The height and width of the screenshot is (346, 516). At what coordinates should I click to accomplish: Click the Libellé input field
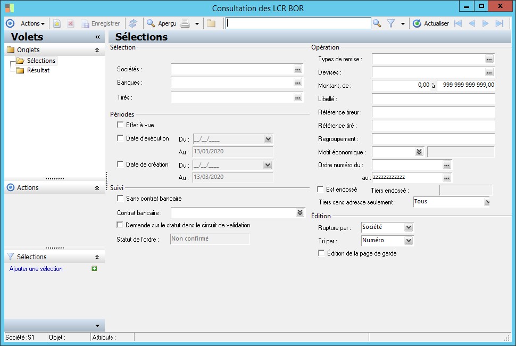pyautogui.click(x=434, y=99)
